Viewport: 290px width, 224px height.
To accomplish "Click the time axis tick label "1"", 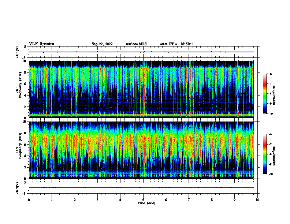I will 52,200.
